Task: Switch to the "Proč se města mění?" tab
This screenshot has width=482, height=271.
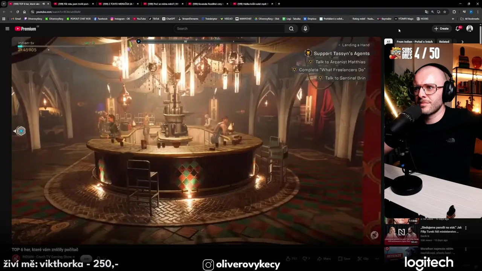Action: (163, 4)
